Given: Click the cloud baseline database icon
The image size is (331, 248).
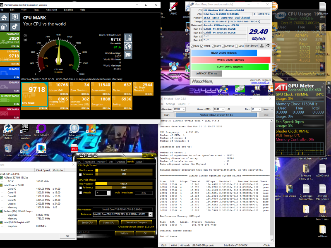Looking at the screenshot, I should tap(5, 27).
